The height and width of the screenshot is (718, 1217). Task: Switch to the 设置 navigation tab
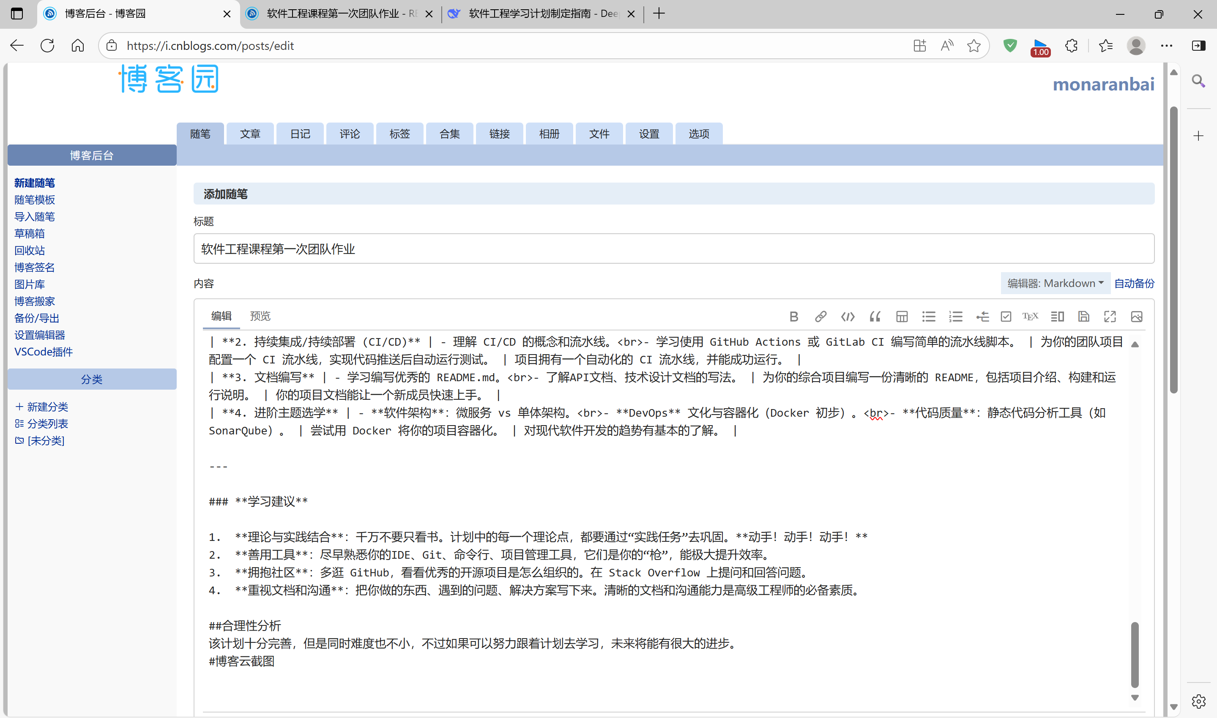(x=648, y=134)
